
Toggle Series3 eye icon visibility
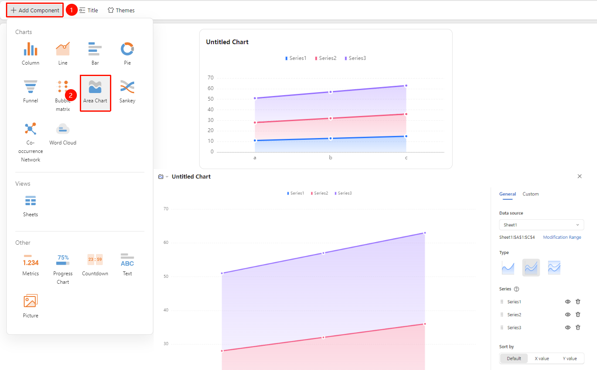[x=568, y=328]
